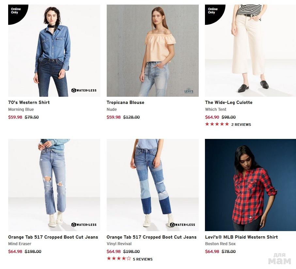Click the Waterless logo on Vinyl Revival jeans photo

click(182, 225)
